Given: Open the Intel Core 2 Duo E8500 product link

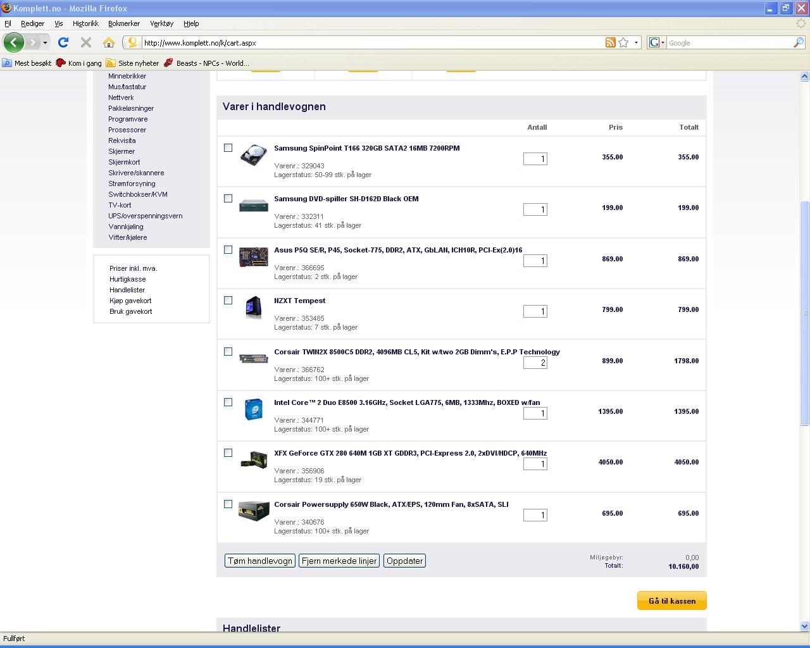Looking at the screenshot, I should [x=407, y=402].
